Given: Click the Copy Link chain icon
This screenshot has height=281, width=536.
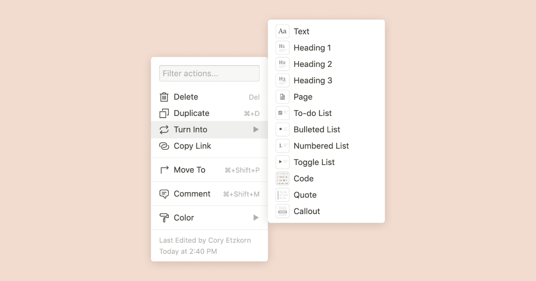Looking at the screenshot, I should coord(163,146).
